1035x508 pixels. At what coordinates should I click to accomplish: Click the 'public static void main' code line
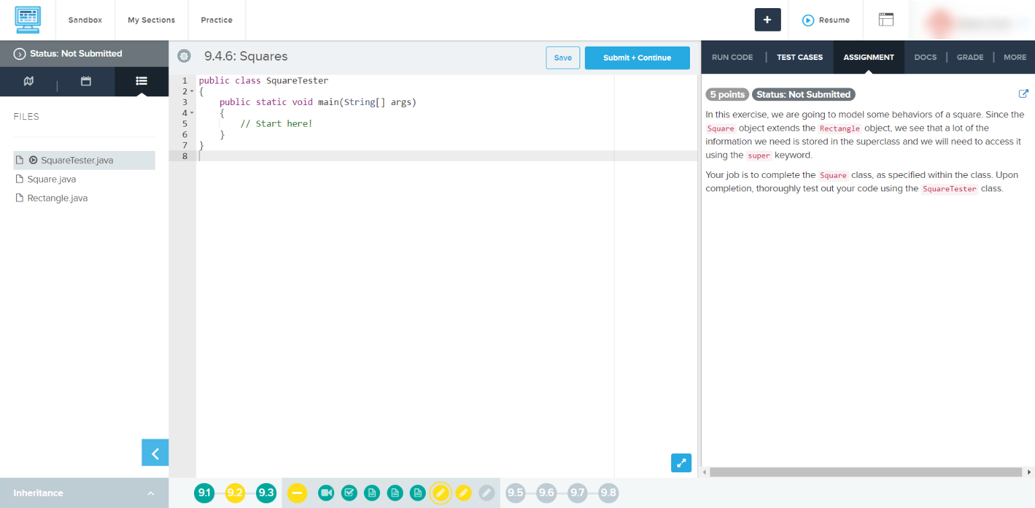pos(318,102)
